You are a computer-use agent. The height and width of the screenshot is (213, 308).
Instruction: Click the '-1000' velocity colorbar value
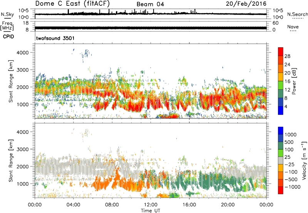point(293,187)
